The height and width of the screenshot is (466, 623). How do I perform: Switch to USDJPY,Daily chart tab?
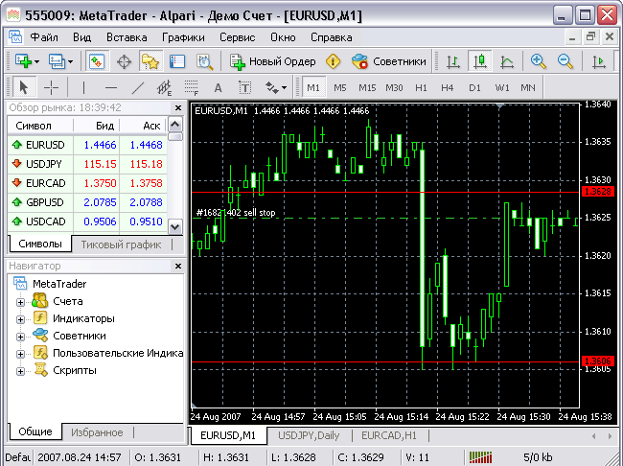(x=309, y=435)
